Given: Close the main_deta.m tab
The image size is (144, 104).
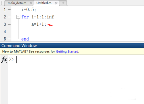Looking at the screenshot, I should tap(31, 3).
